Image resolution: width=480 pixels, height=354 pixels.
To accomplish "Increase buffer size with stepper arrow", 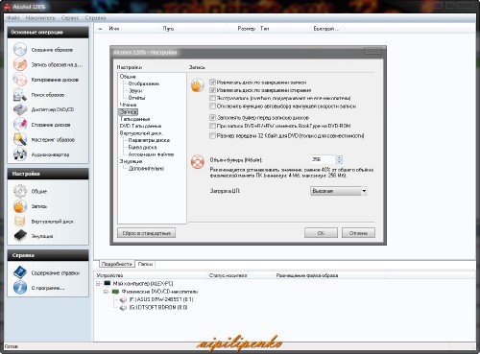I will click(340, 157).
